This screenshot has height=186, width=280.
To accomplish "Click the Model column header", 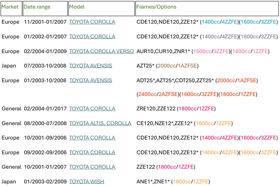I will point(101,8).
